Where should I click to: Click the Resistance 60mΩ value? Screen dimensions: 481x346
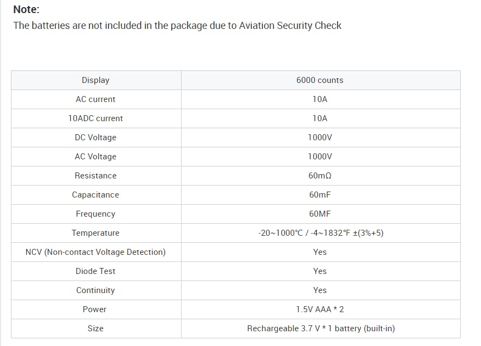click(320, 176)
